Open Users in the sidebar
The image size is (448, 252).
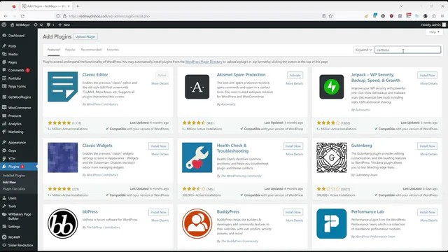(x=13, y=198)
